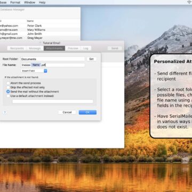Switch to the Message tab
The width and height of the screenshot is (192, 192).
pos(35,48)
